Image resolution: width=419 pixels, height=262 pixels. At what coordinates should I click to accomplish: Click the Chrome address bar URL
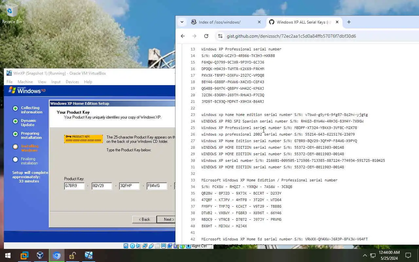click(x=291, y=36)
